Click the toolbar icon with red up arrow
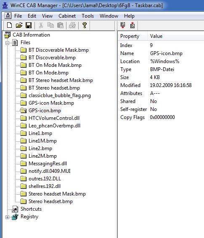 [x=132, y=25]
